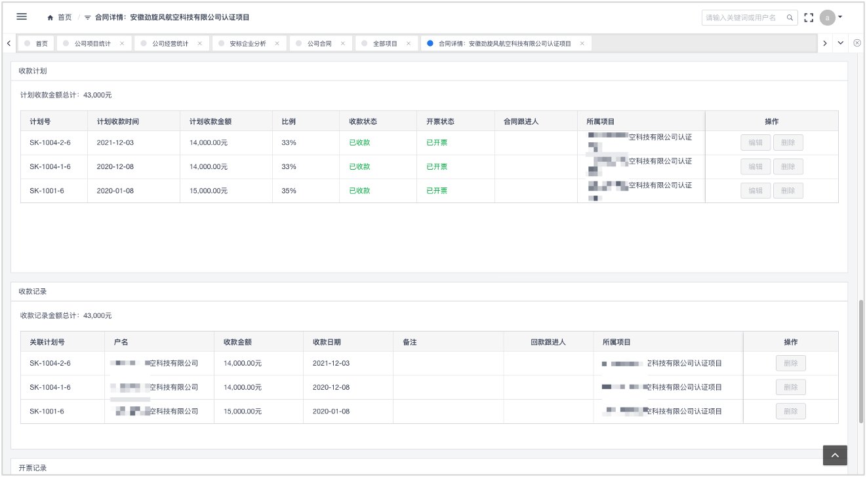Open the tab options dropdown chevron
Image resolution: width=867 pixels, height=477 pixels.
(x=841, y=43)
